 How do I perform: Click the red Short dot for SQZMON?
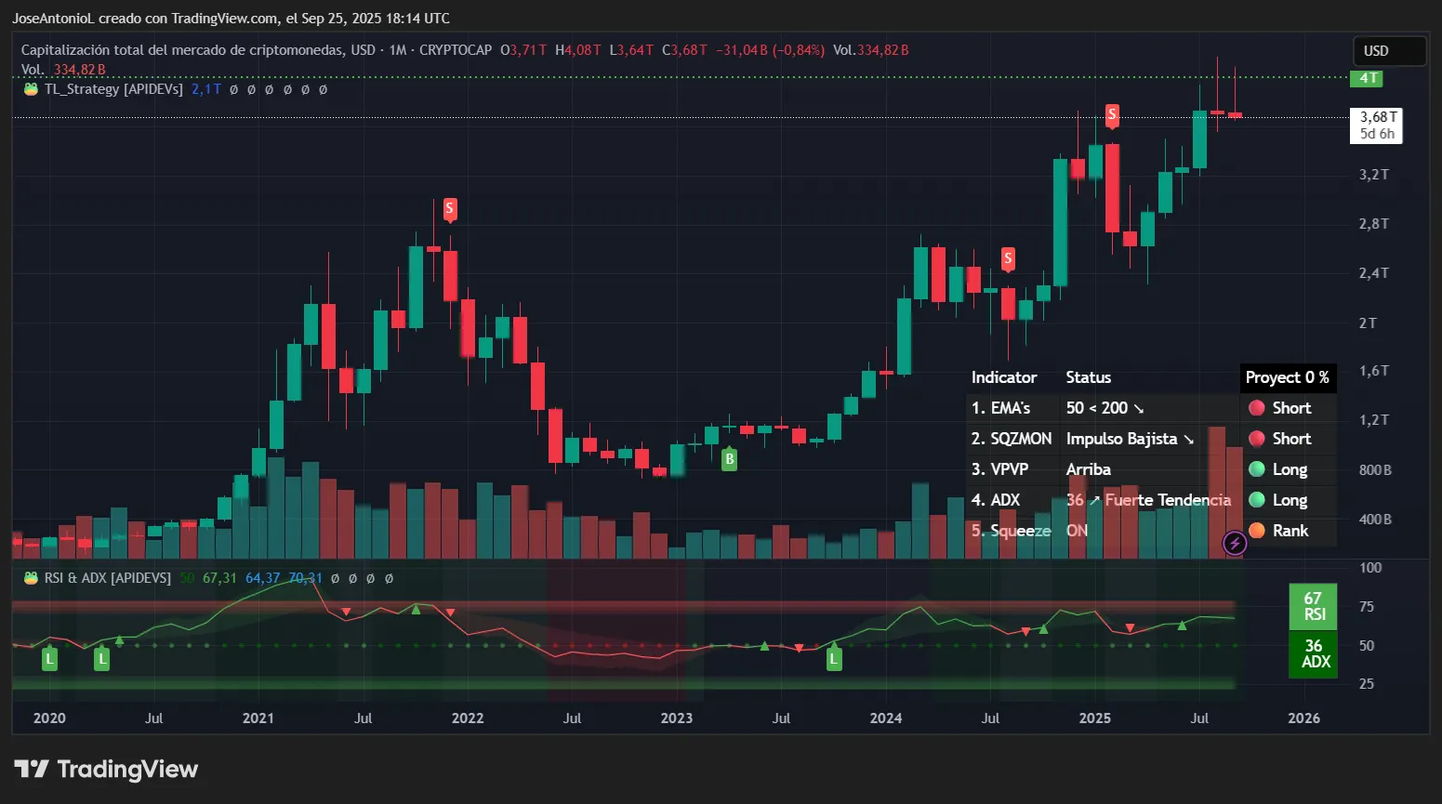click(x=1259, y=438)
